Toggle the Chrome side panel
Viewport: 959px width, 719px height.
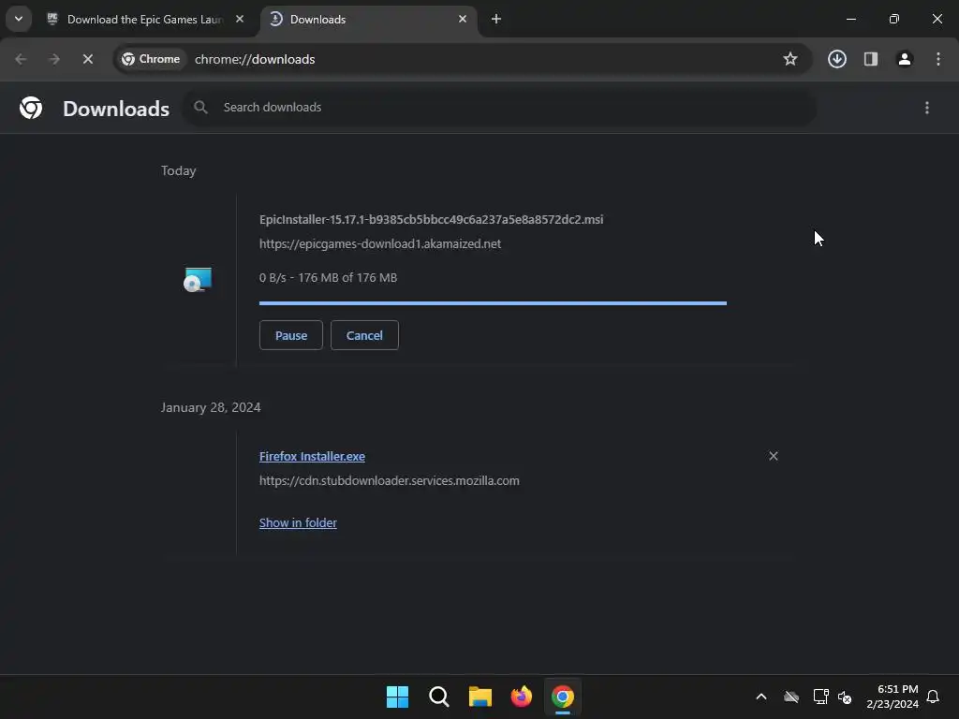[x=871, y=59]
